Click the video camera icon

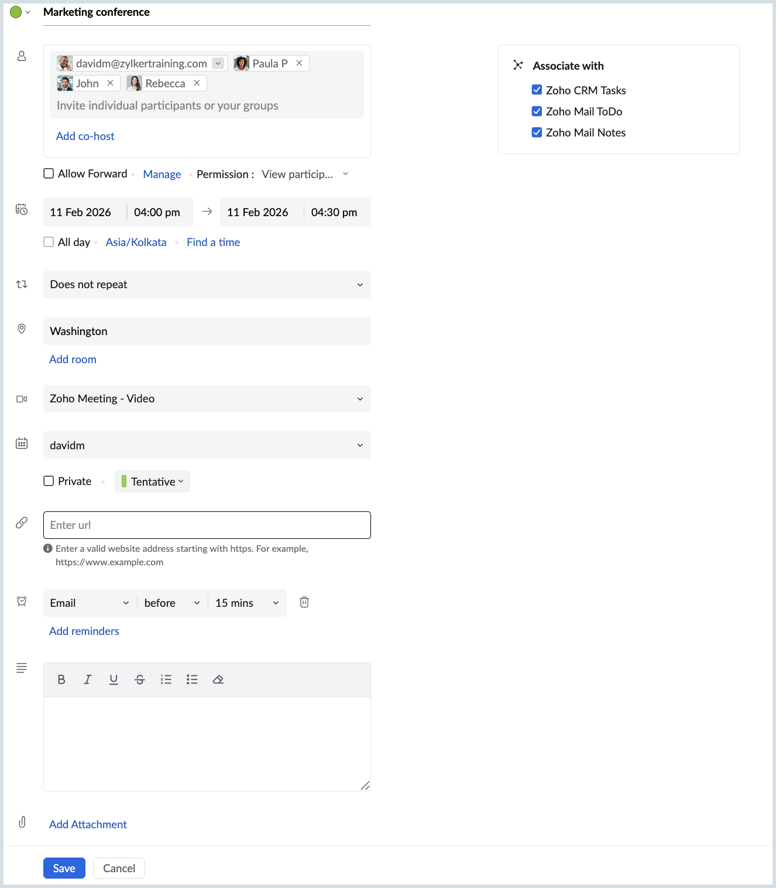(22, 399)
